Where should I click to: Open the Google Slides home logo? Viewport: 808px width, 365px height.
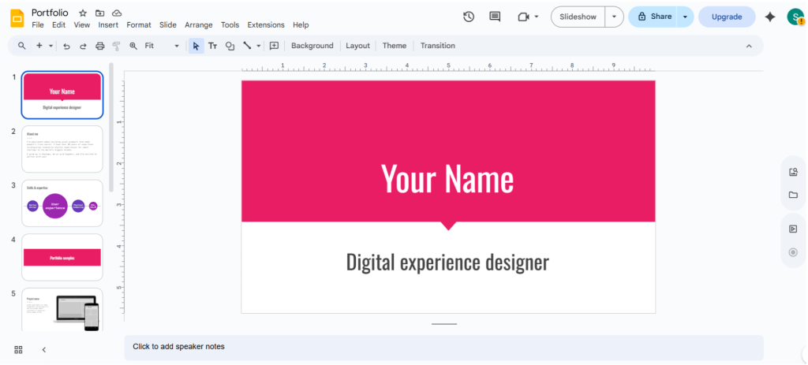pyautogui.click(x=17, y=18)
